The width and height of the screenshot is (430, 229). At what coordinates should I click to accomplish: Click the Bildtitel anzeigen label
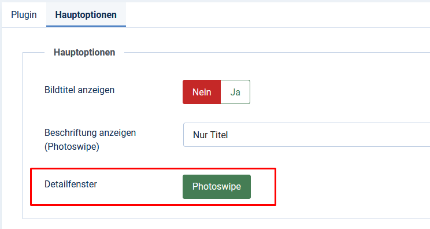tap(80, 90)
